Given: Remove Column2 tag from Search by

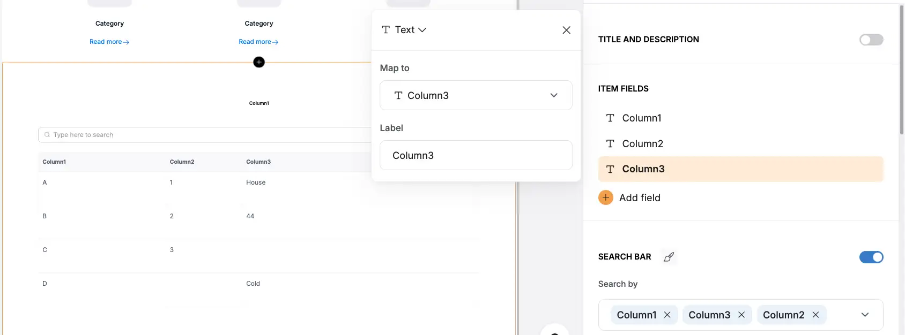Looking at the screenshot, I should [815, 315].
